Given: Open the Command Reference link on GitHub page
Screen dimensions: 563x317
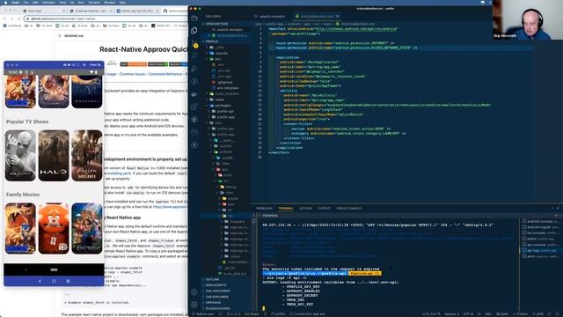Looking at the screenshot, I should (x=165, y=74).
